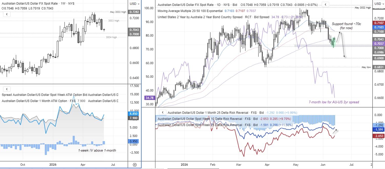The image size is (385, 169).
Task: Collapse the daily chart legend chevron
Action: click(325, 5)
